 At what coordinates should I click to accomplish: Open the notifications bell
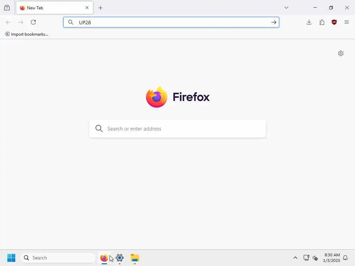point(345,258)
